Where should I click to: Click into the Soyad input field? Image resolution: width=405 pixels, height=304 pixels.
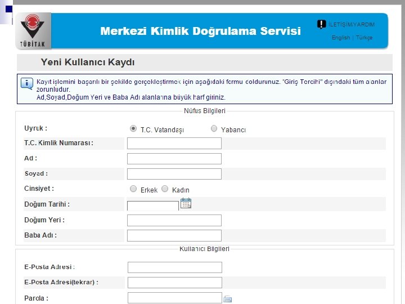coord(174,174)
